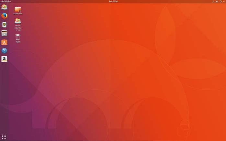Expand the system menu arrow

(x=224, y=1)
